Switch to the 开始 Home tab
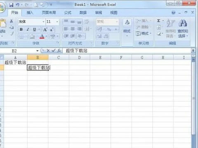Image resolution: width=198 pixels, height=148 pixels. [14, 13]
